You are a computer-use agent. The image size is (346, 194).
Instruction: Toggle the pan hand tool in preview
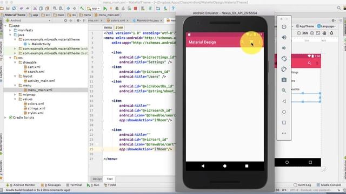324,33
